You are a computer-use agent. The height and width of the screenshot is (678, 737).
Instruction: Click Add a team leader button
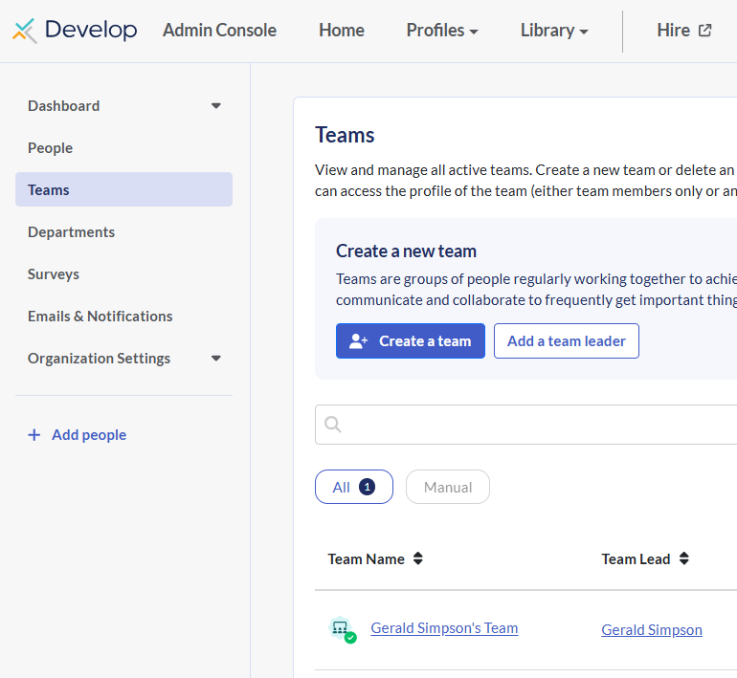tap(566, 341)
